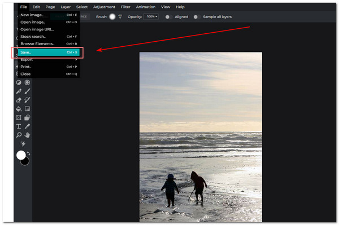The image size is (339, 225).
Task: Select the Shape tool icon
Action: tap(27, 117)
